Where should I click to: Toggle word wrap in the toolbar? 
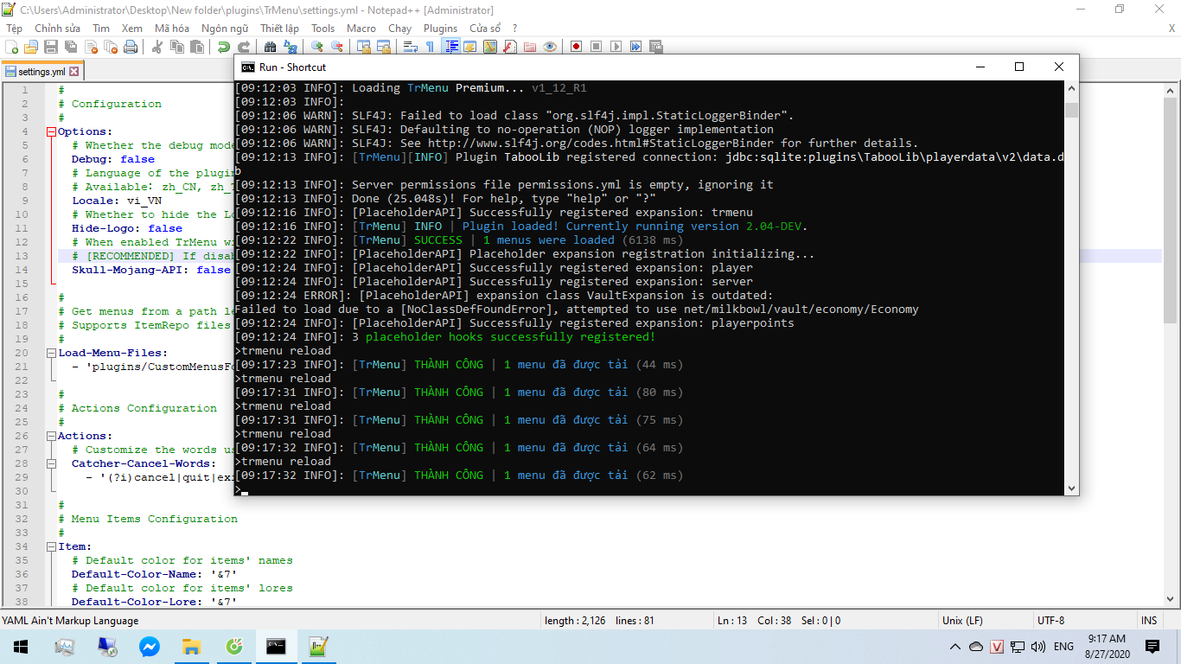tap(411, 47)
